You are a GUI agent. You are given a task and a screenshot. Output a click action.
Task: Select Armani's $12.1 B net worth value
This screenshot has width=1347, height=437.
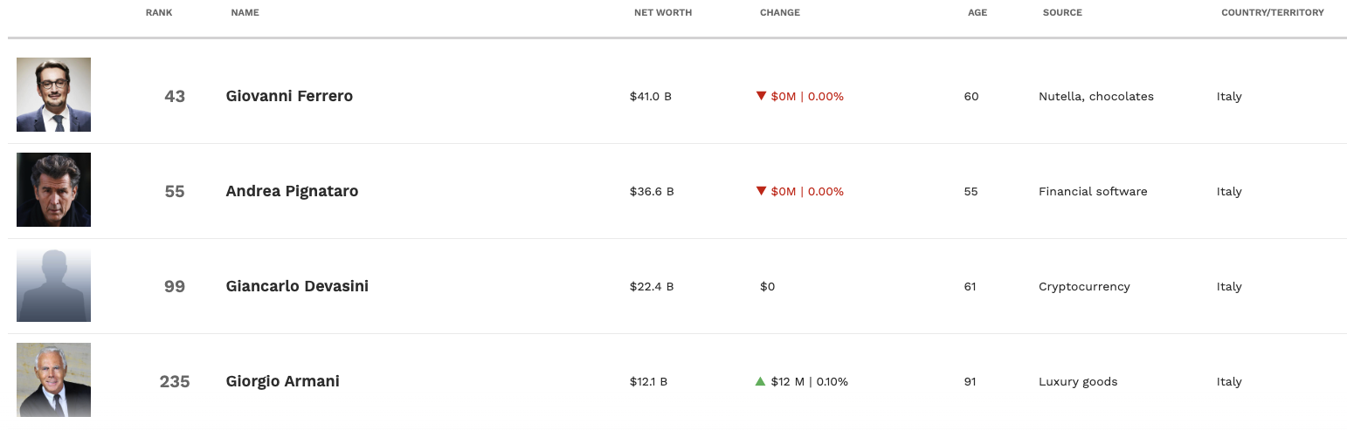click(648, 382)
